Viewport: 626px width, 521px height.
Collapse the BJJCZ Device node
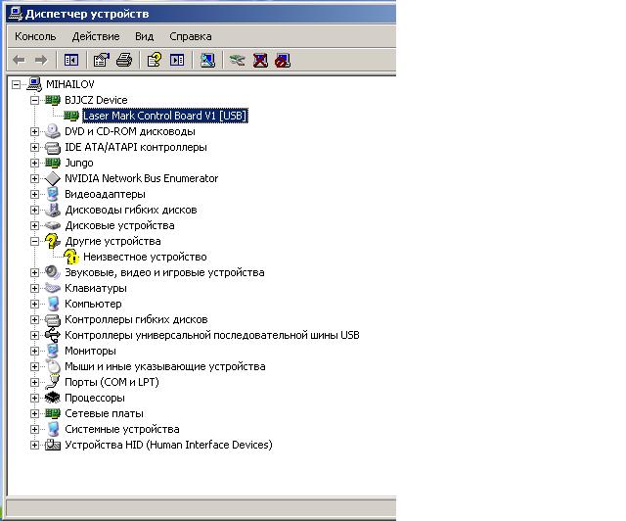(35, 100)
